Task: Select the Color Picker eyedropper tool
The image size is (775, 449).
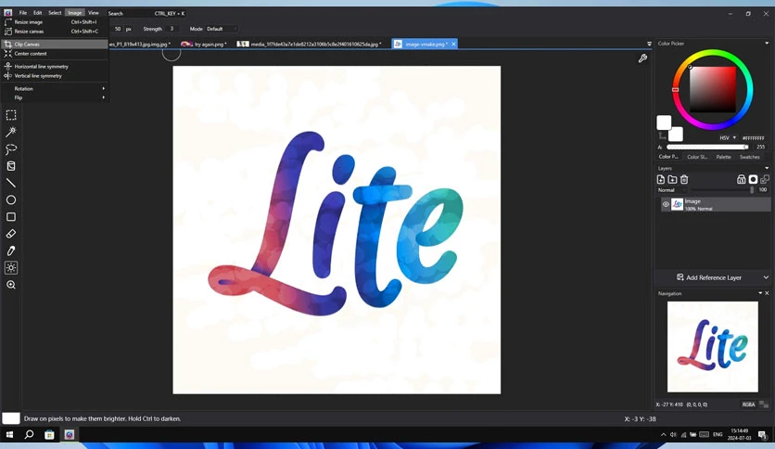Action: click(11, 250)
